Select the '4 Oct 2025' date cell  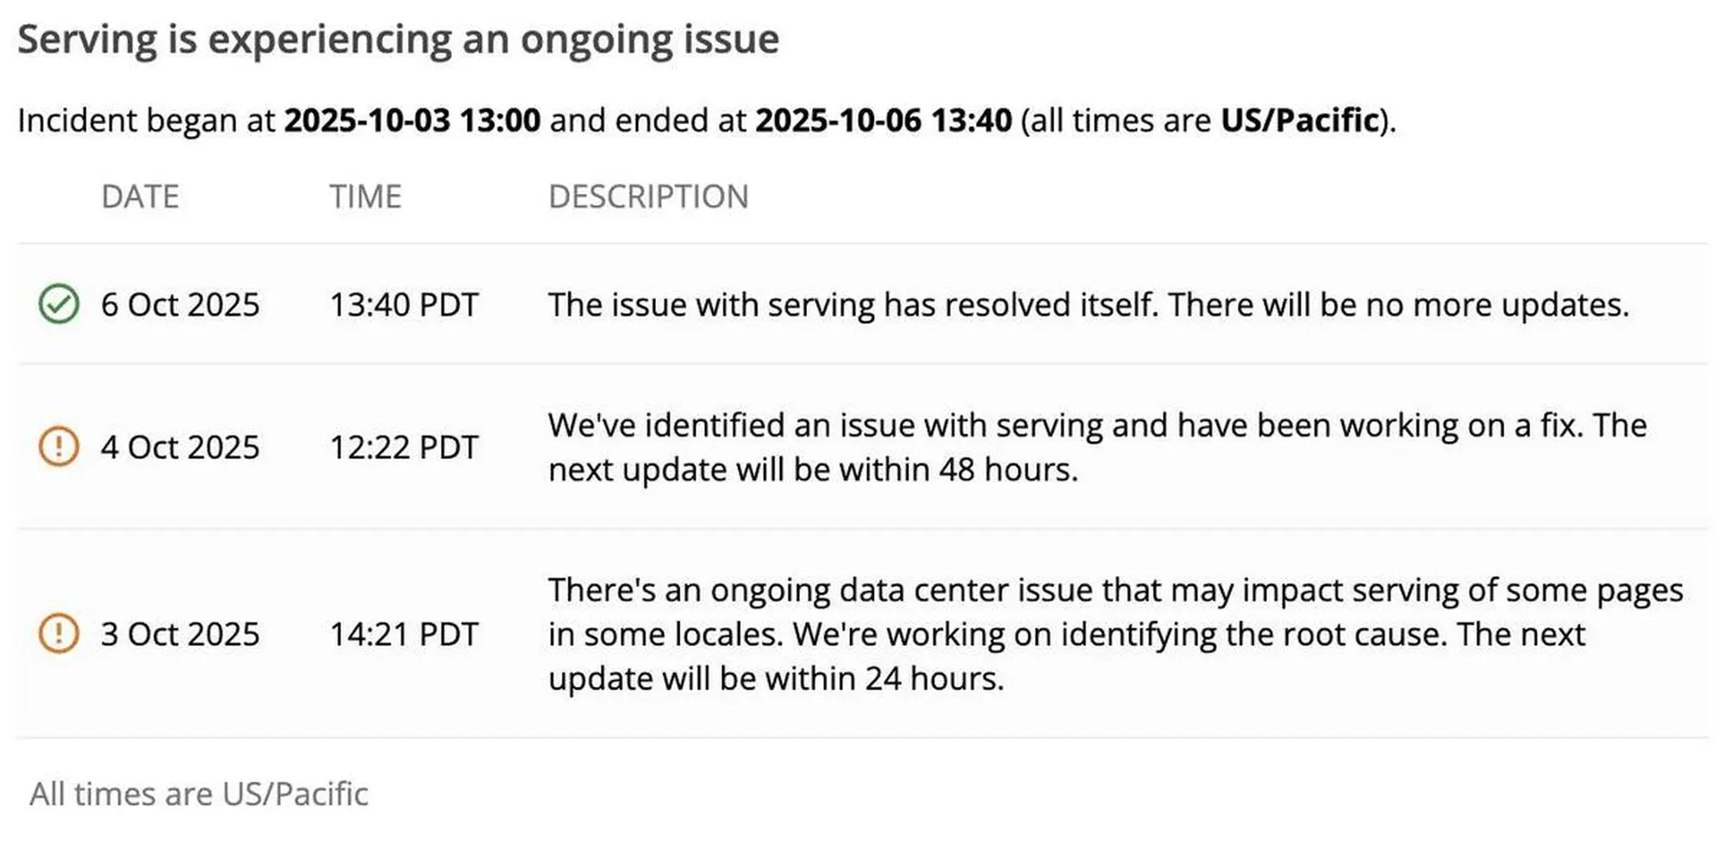click(x=180, y=447)
